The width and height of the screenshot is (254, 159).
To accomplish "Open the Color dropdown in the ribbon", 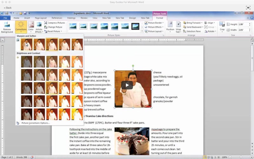I will point(31,27).
